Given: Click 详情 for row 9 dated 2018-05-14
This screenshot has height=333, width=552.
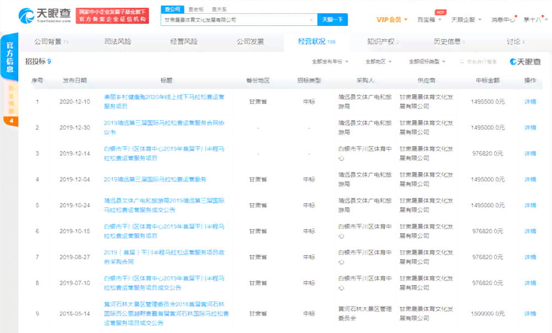Looking at the screenshot, I should click(x=530, y=313).
